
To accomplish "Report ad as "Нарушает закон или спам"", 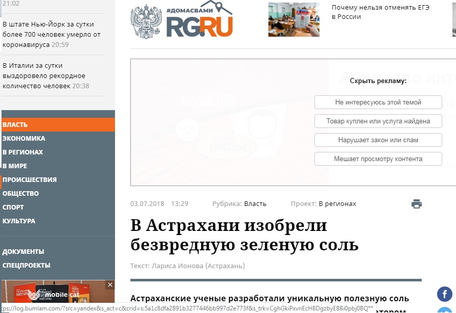I will 378,140.
